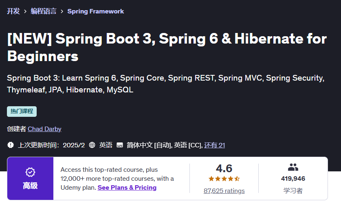The height and width of the screenshot is (208, 341).
Task: Click the 热门课程 badge
Action: coord(22,112)
